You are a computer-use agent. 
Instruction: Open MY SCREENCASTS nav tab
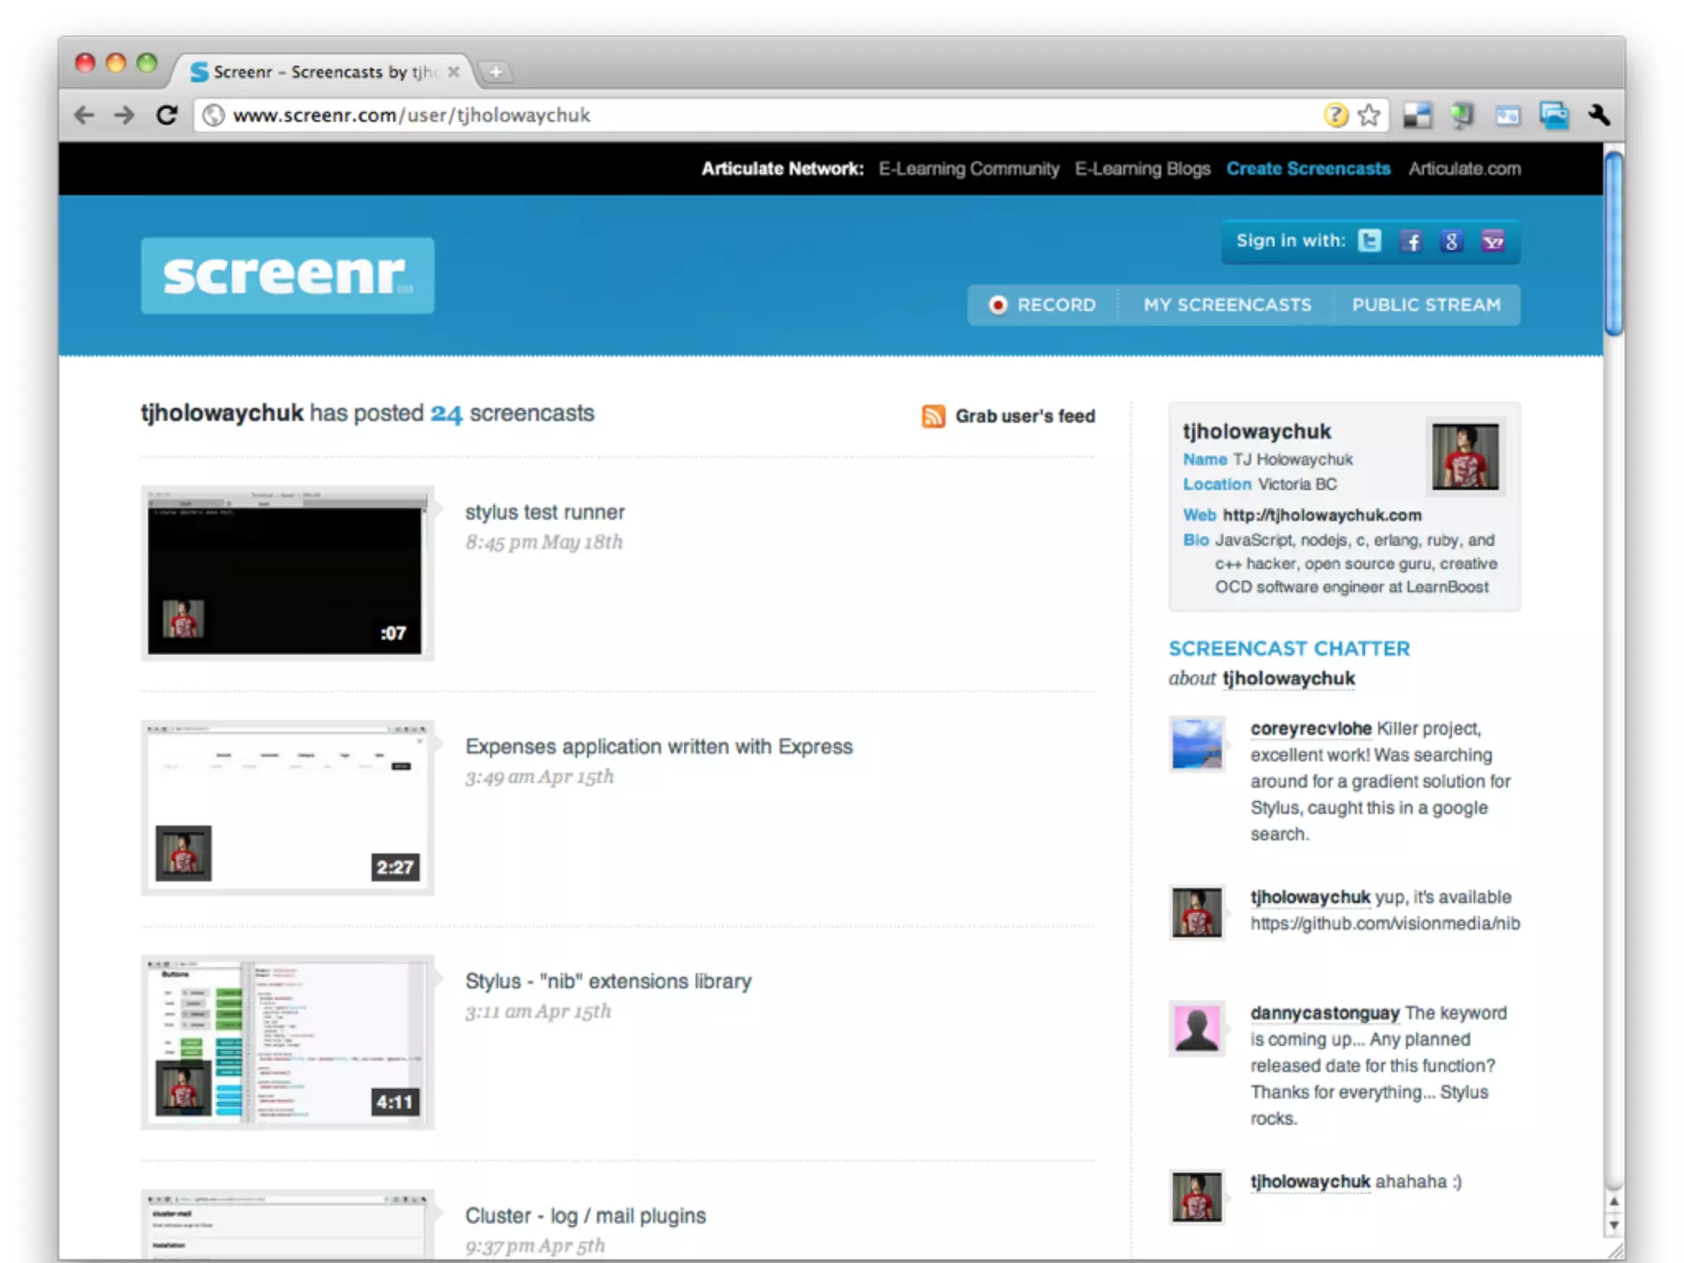1227,305
